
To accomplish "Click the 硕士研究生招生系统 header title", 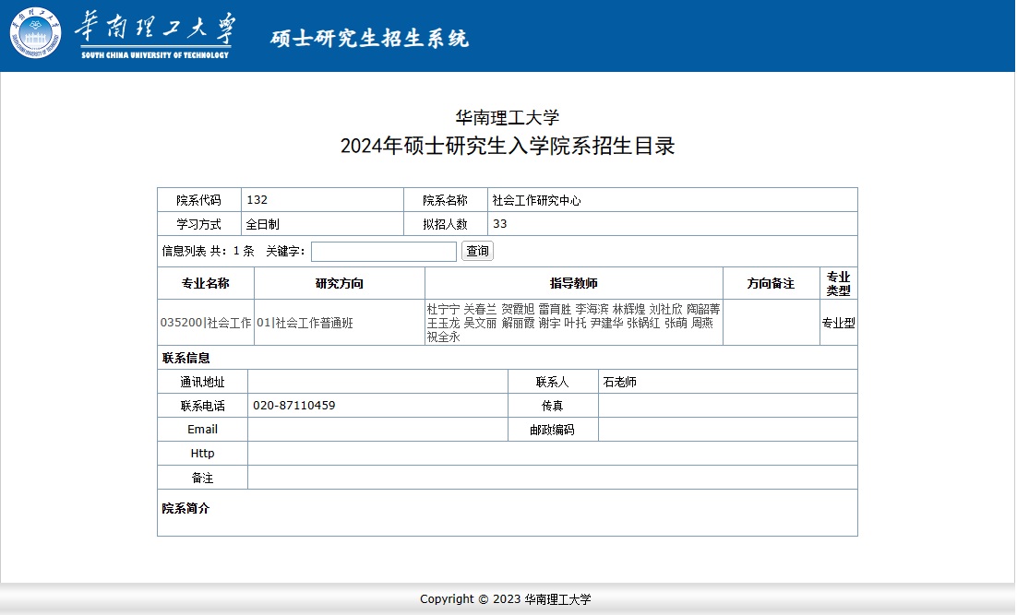I will pos(369,38).
